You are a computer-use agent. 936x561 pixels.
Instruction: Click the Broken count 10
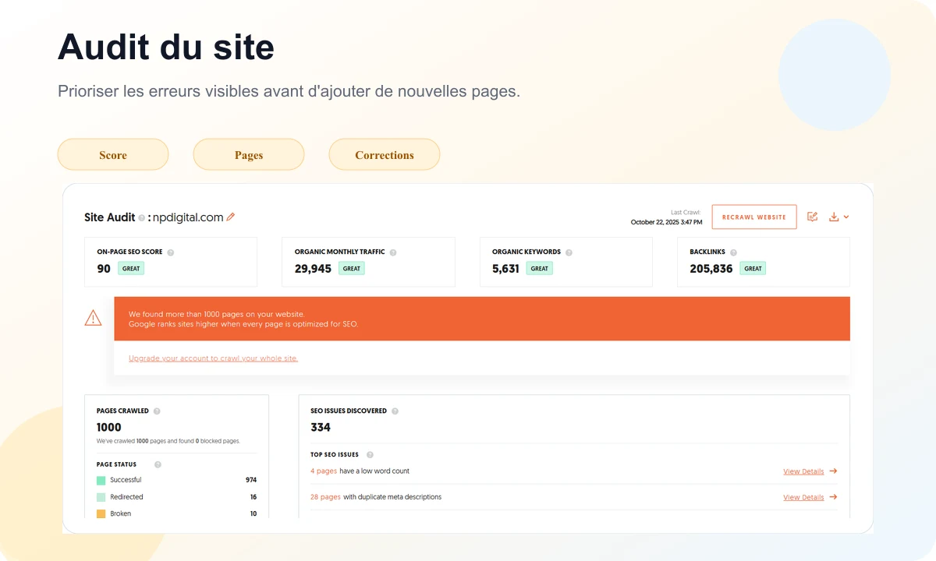tap(253, 514)
